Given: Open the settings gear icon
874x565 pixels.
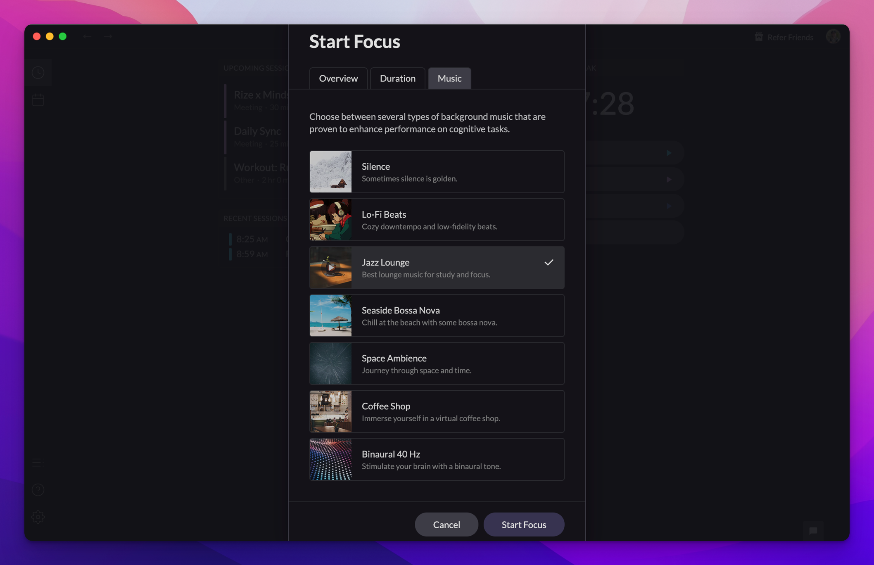Looking at the screenshot, I should 38,517.
